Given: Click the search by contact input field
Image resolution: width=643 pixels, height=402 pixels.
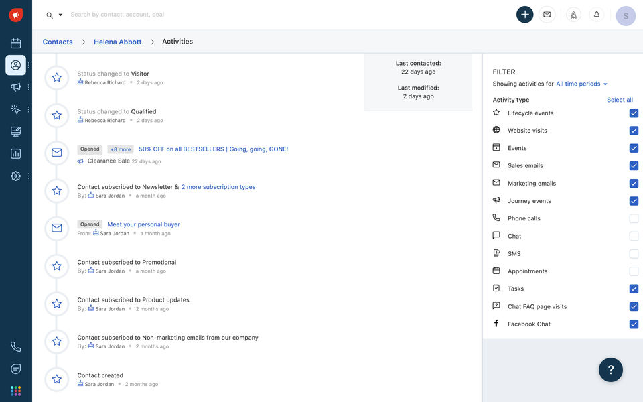Looking at the screenshot, I should [117, 15].
